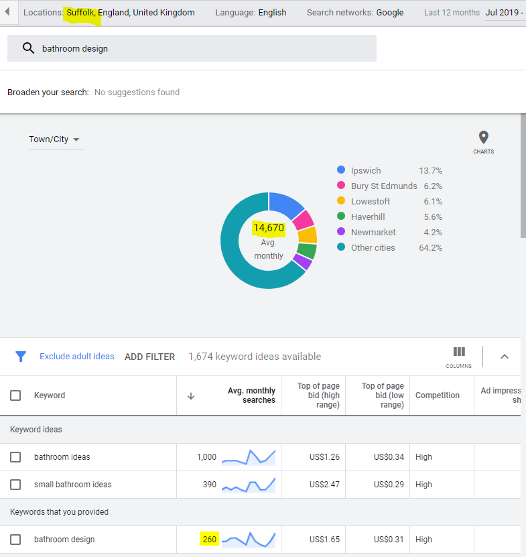
Task: Check the small bathroom ideas row checkbox
Action: pos(15,485)
